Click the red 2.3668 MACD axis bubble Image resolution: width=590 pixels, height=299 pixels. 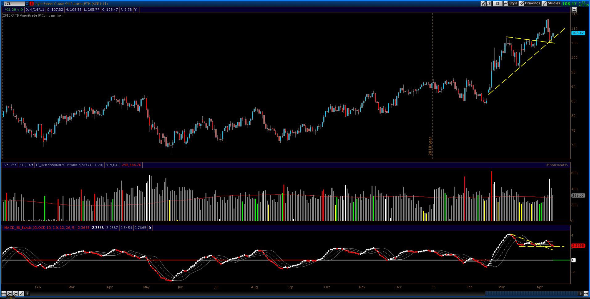[x=578, y=245]
